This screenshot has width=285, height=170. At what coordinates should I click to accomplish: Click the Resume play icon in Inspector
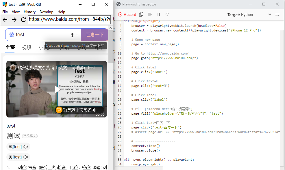[x=150, y=14]
